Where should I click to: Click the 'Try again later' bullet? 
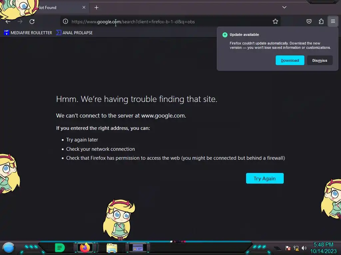pos(82,140)
